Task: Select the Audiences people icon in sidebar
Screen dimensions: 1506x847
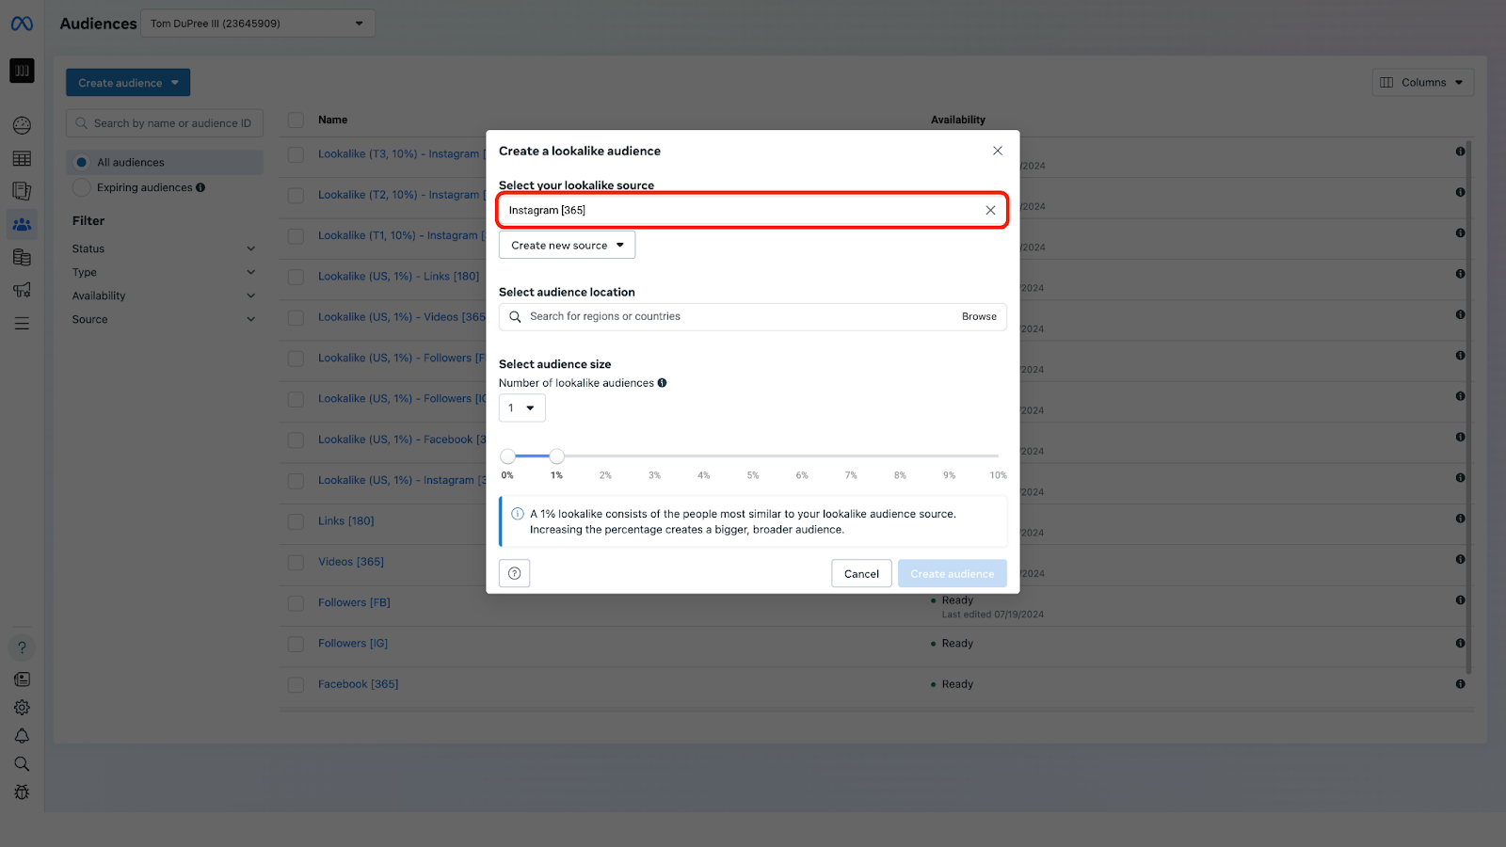Action: click(22, 224)
